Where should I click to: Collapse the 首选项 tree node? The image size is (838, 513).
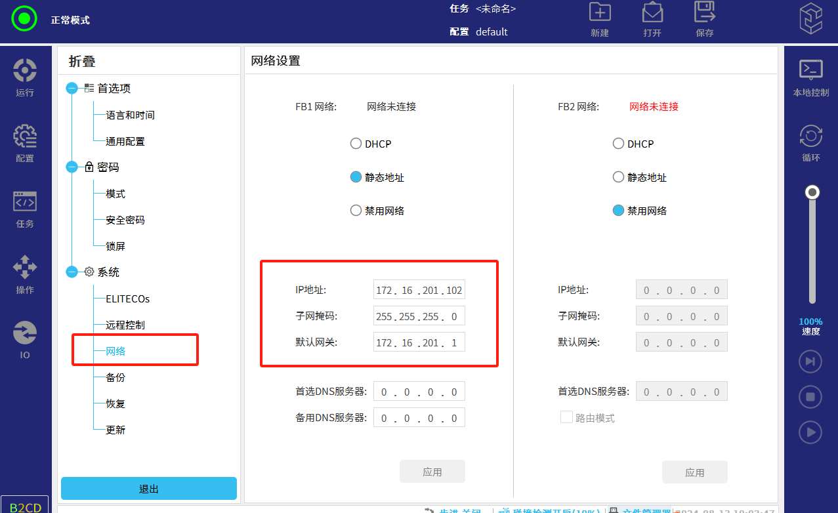pyautogui.click(x=72, y=89)
